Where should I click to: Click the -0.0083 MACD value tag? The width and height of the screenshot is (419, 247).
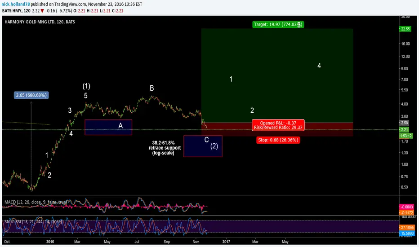(x=406, y=207)
